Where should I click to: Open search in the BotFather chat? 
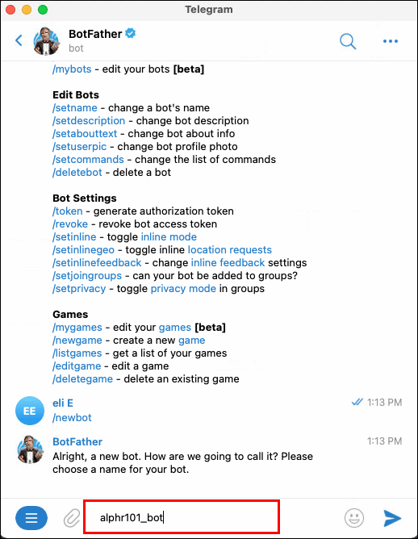click(x=348, y=41)
